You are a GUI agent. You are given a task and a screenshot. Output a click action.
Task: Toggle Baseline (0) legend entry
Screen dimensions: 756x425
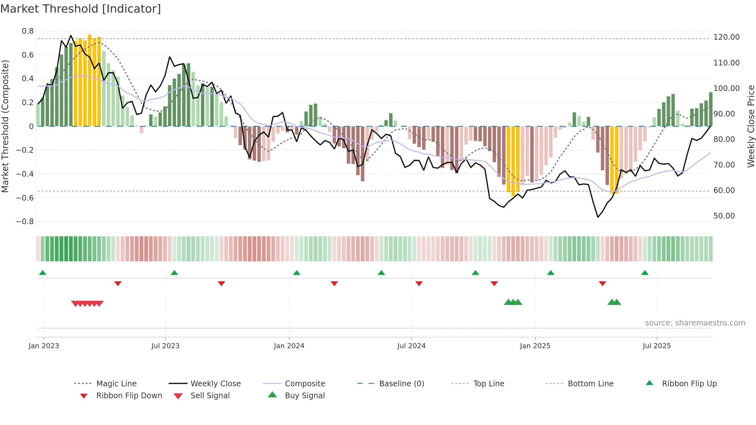(391, 383)
